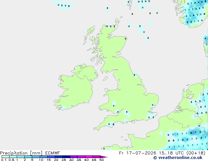Click the '5' precipitation value over Norway
Image resolution: width=208 pixels, height=161 pixels.
[187, 22]
